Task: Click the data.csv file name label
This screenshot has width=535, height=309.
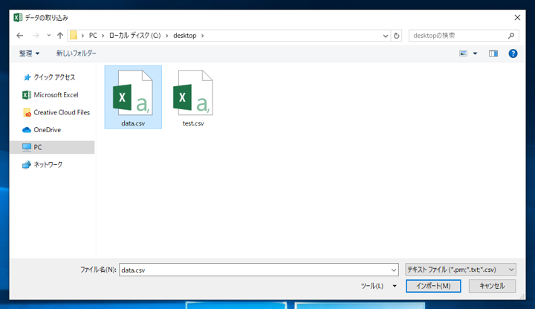Action: pyautogui.click(x=133, y=123)
